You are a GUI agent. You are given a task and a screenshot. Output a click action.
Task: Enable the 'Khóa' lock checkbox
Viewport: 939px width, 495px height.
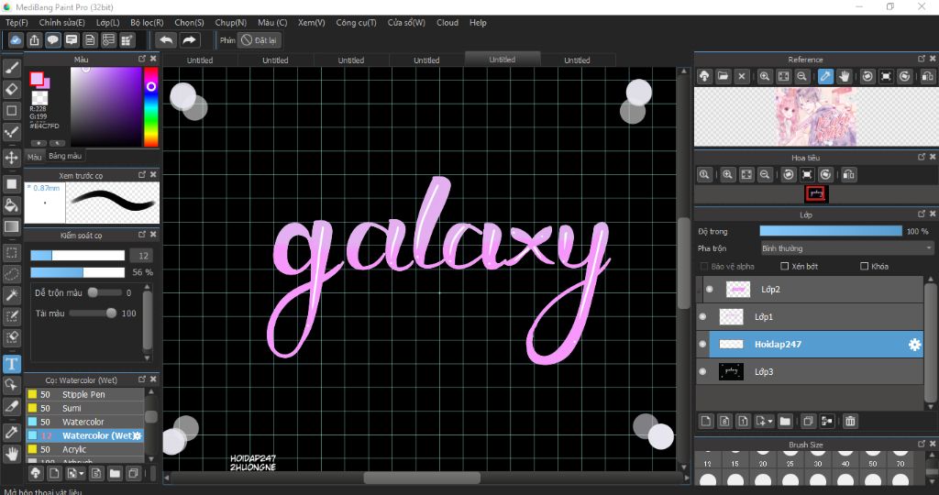(864, 267)
